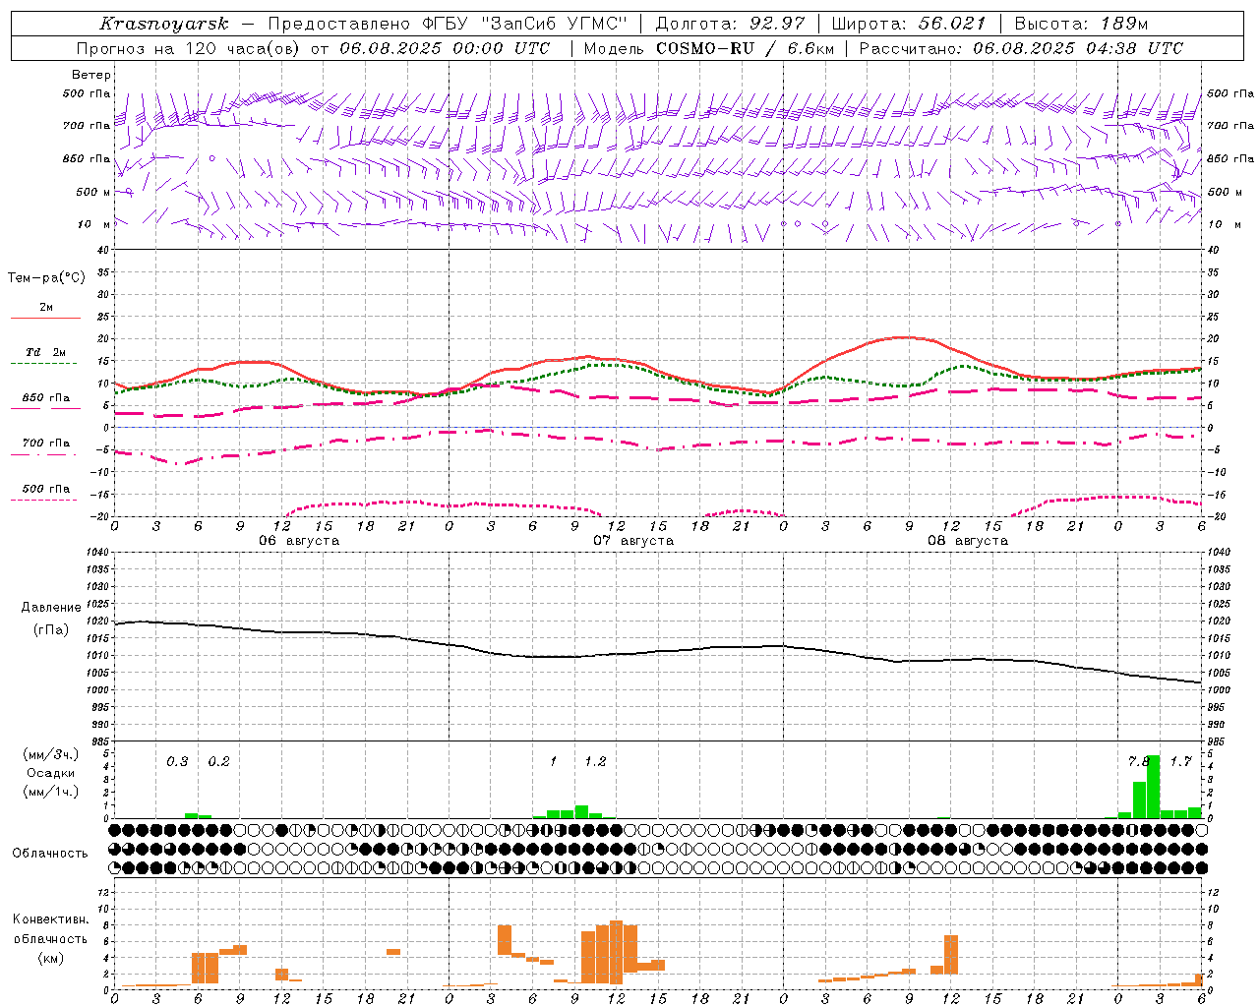The width and height of the screenshot is (1259, 1007).
Task: Click the "1.7" precipitation value
Action: [x=1180, y=762]
